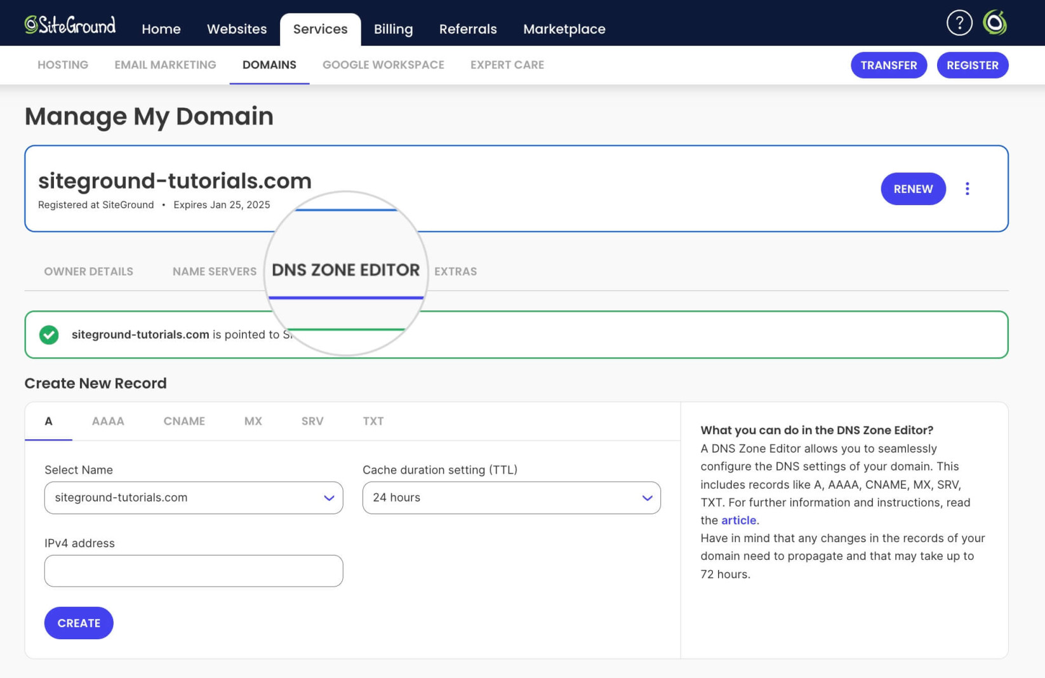Open the Owner Details tab
The height and width of the screenshot is (678, 1045).
89,272
